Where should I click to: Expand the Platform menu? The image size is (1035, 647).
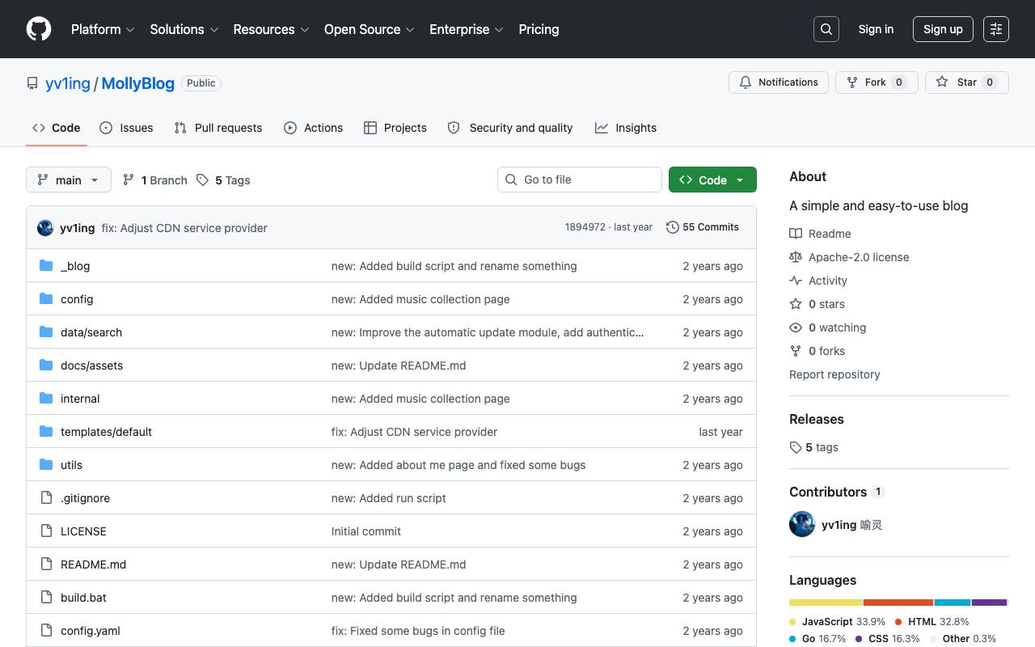[103, 29]
